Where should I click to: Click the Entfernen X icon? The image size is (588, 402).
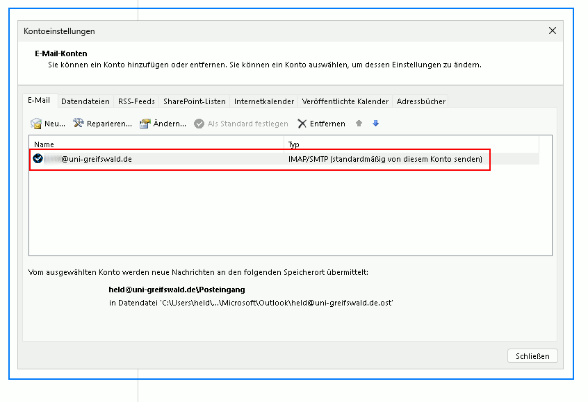pos(302,124)
